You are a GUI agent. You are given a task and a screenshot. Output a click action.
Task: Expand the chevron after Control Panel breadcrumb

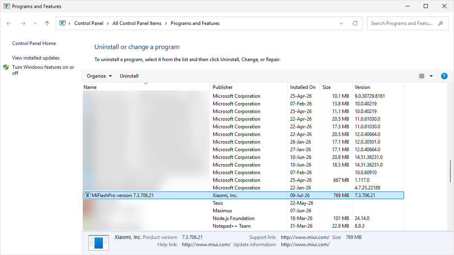108,23
